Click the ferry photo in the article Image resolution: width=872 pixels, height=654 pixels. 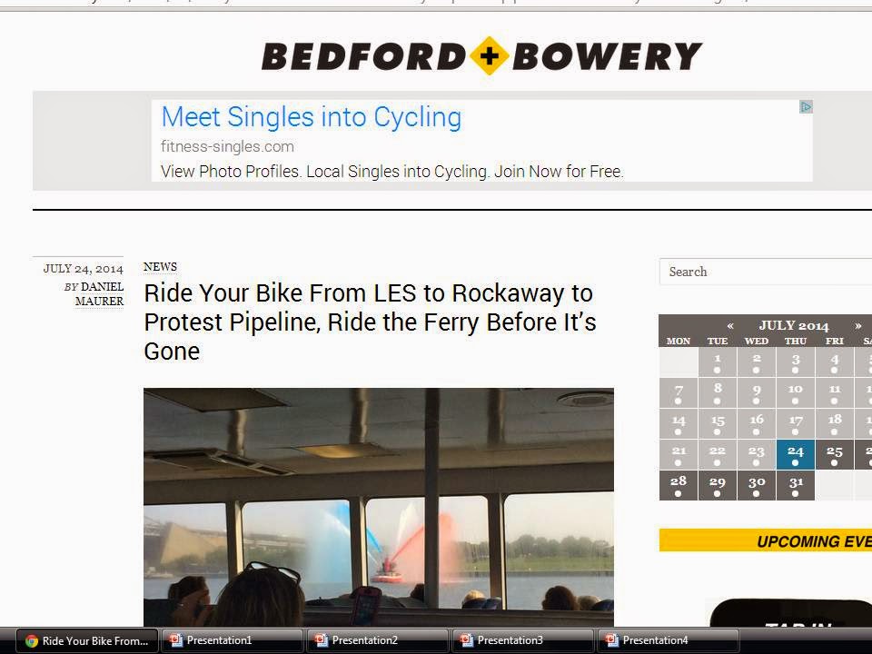[379, 507]
